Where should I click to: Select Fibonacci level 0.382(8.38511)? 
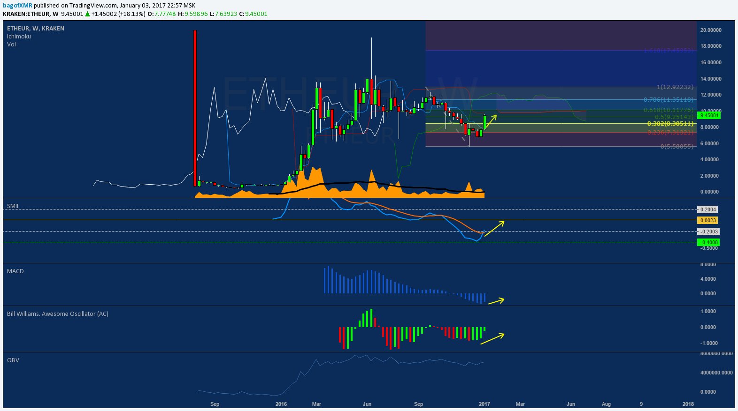click(x=670, y=124)
